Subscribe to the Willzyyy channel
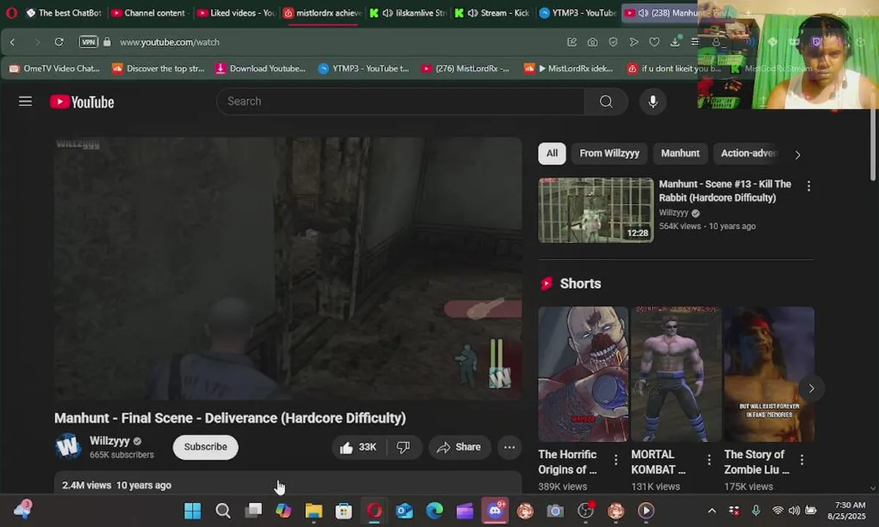Viewport: 879px width, 527px height. pyautogui.click(x=205, y=447)
